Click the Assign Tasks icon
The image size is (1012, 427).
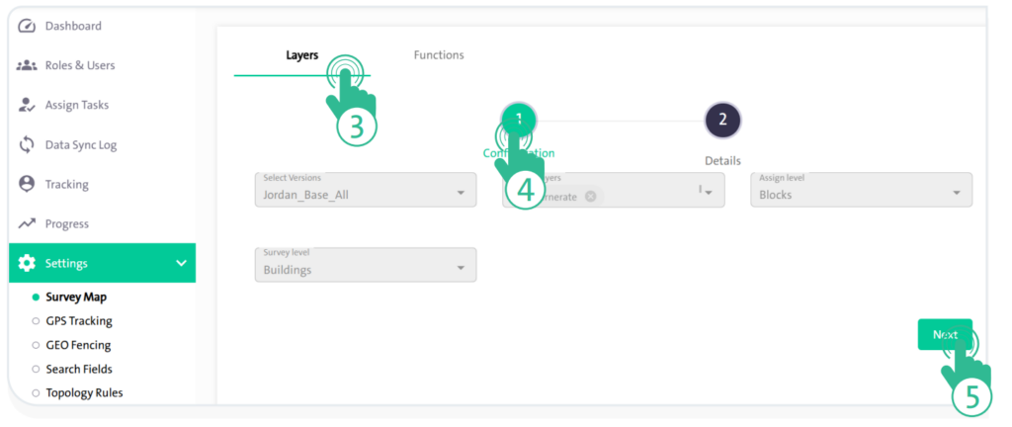(x=28, y=105)
